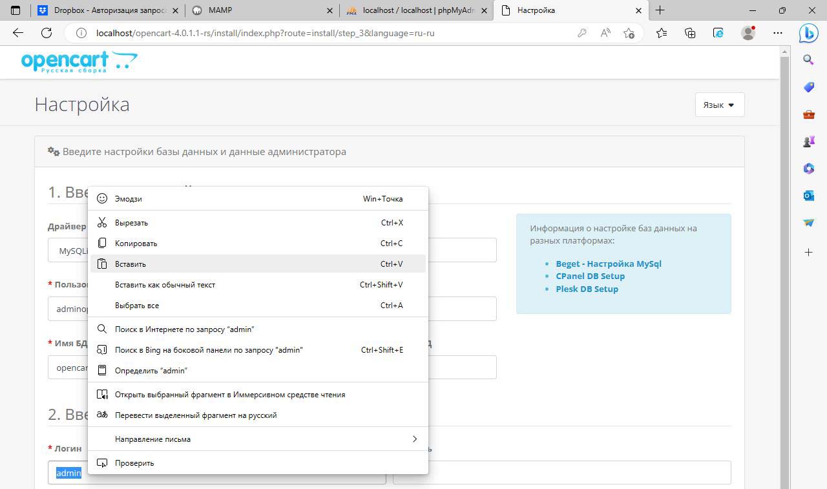827x489 pixels.
Task: Switch to the phpMyAdmin localhost tab
Action: point(417,10)
